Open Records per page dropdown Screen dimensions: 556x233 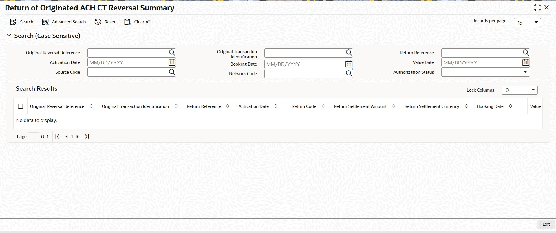pos(527,23)
